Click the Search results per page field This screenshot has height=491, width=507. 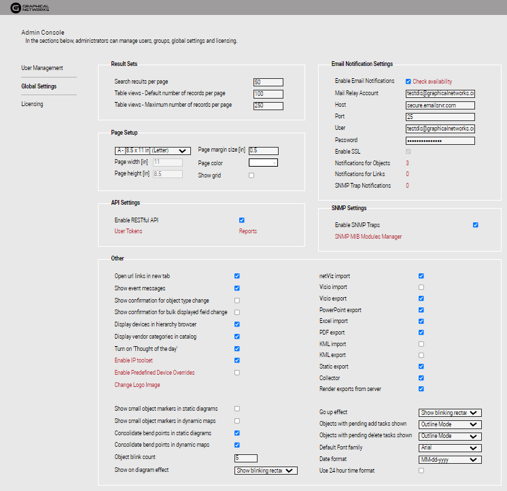268,82
